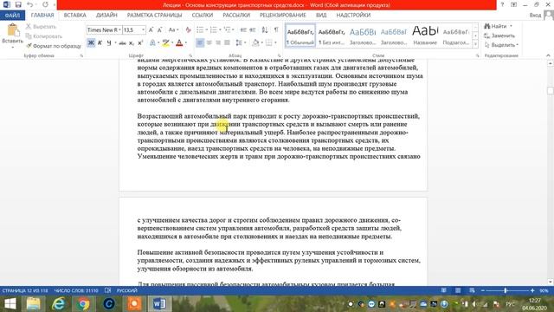554x312 pixels.
Task: Activate Формат по образцу format painter
Action: click(54, 46)
